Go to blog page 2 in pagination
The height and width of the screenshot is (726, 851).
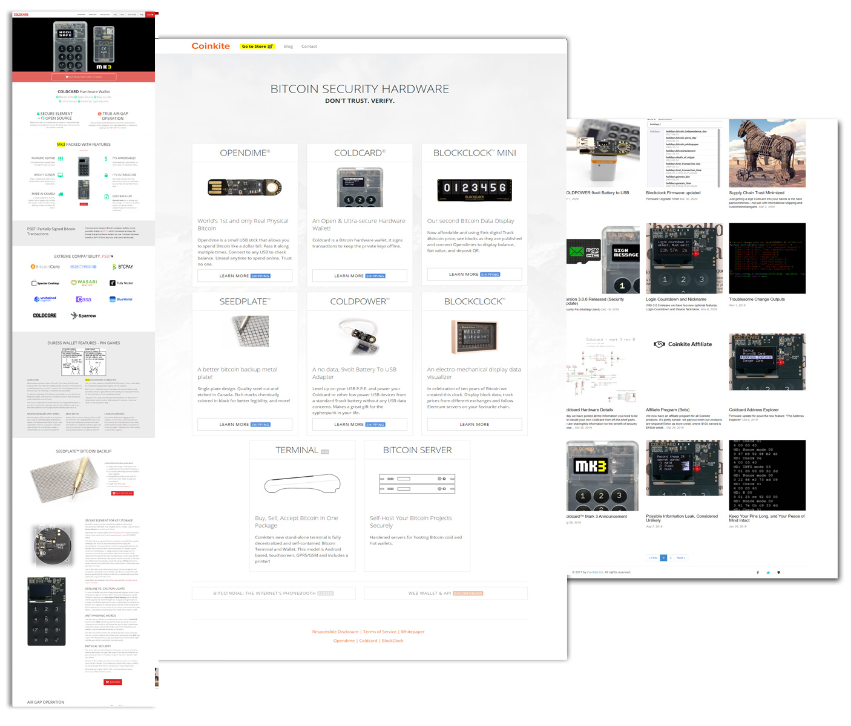(671, 558)
